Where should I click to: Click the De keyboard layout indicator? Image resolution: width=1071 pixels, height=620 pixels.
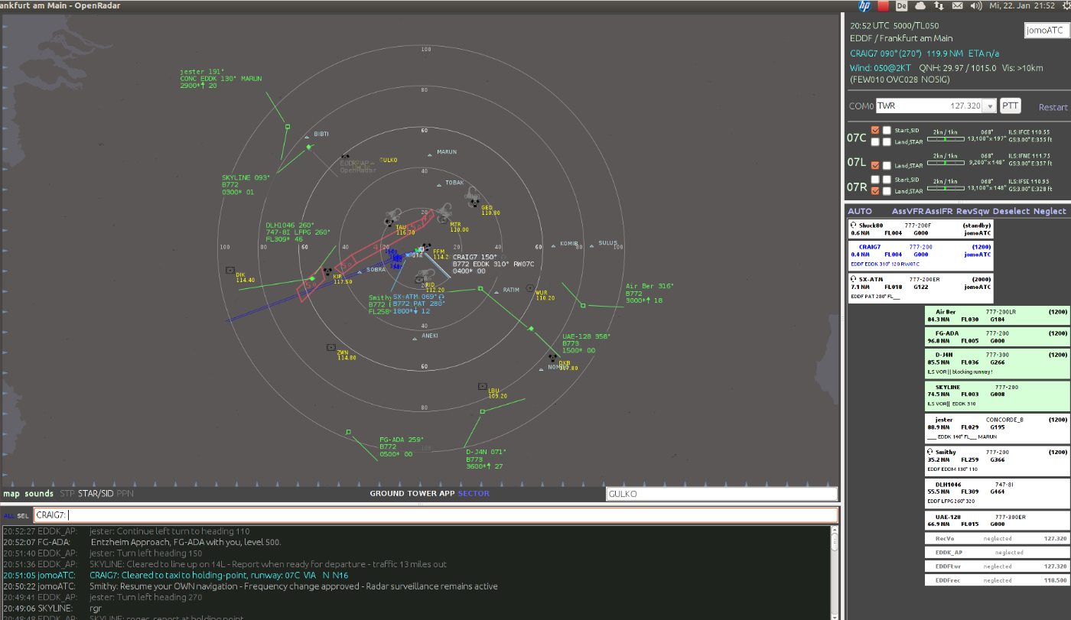pyautogui.click(x=901, y=5)
